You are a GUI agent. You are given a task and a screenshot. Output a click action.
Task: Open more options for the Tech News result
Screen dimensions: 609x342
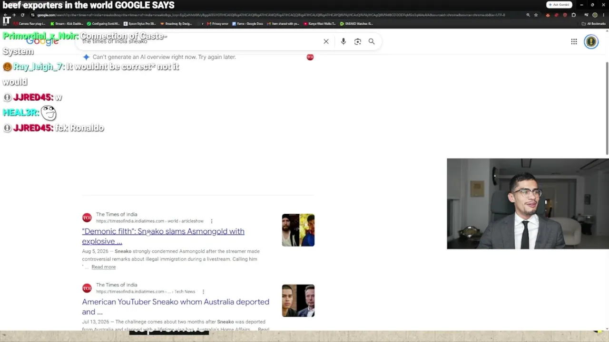point(203,292)
